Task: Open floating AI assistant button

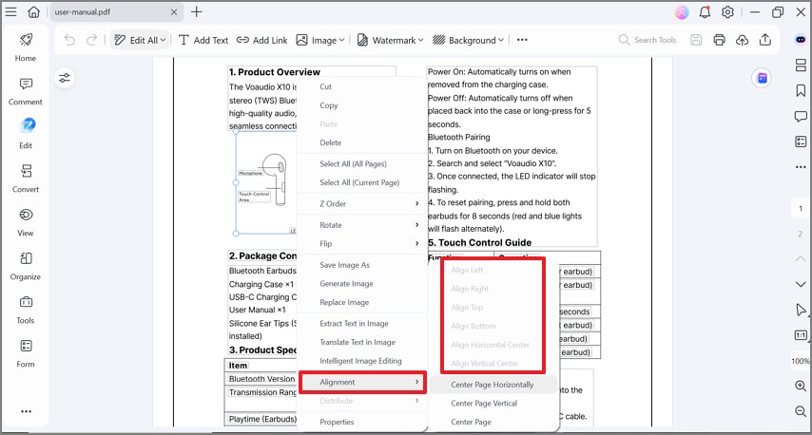Action: pyautogui.click(x=762, y=78)
